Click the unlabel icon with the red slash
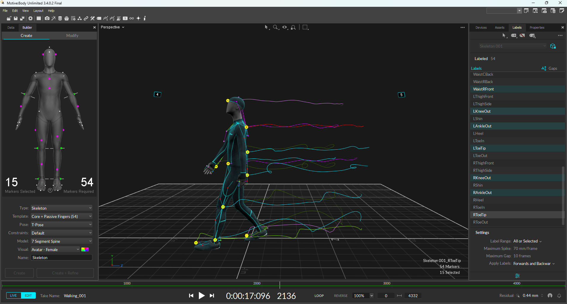The height and width of the screenshot is (304, 567). click(522, 35)
